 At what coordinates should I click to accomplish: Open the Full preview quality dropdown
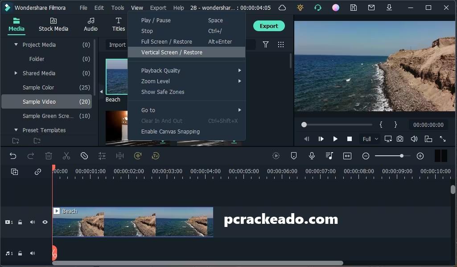[x=370, y=139]
